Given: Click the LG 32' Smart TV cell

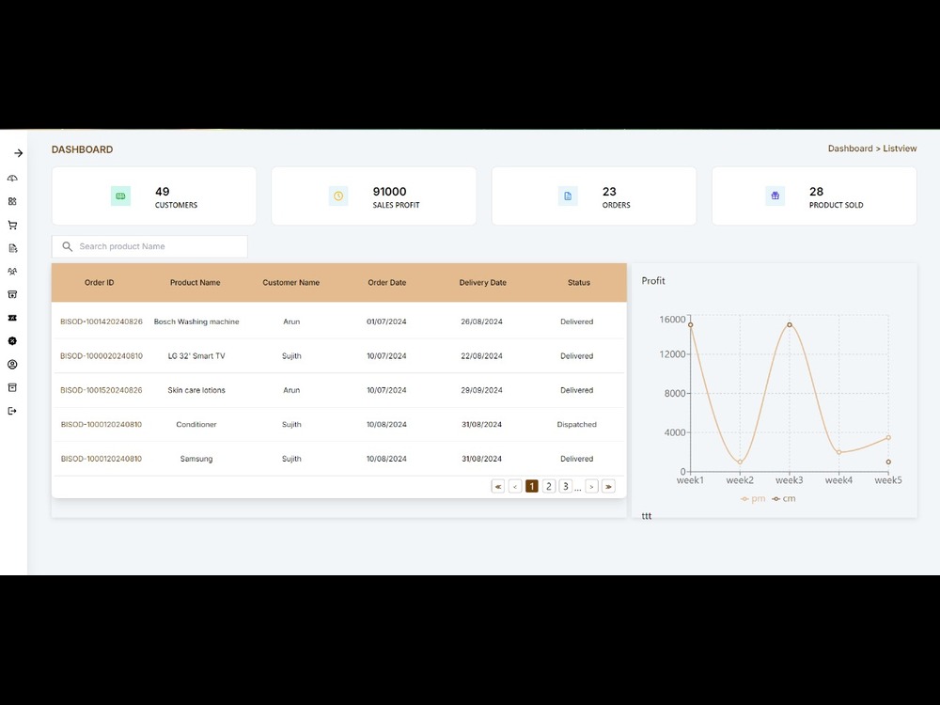Looking at the screenshot, I should click(196, 356).
